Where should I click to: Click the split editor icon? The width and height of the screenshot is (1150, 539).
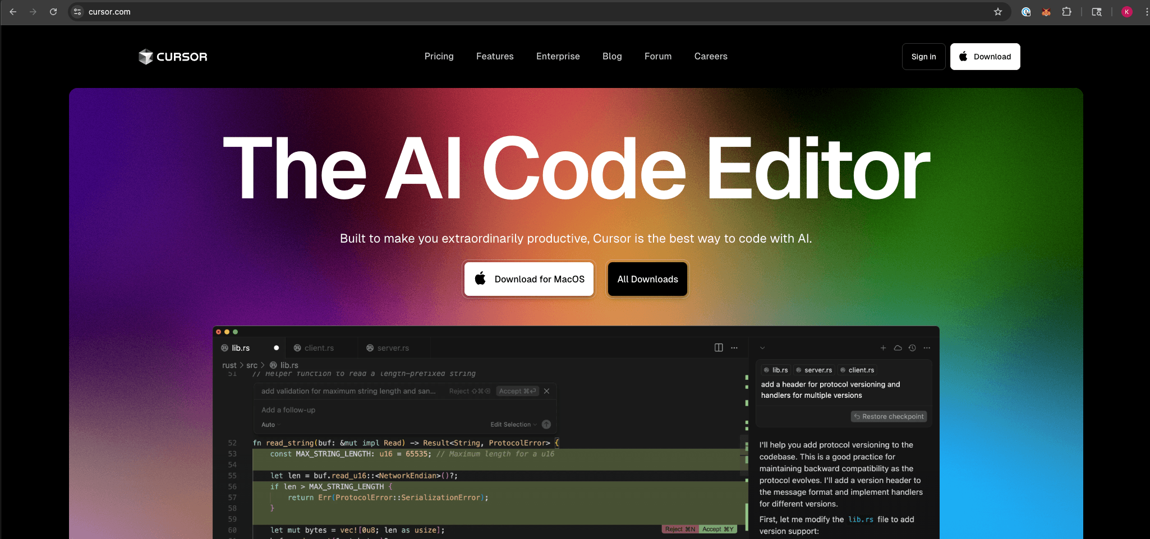tap(719, 348)
